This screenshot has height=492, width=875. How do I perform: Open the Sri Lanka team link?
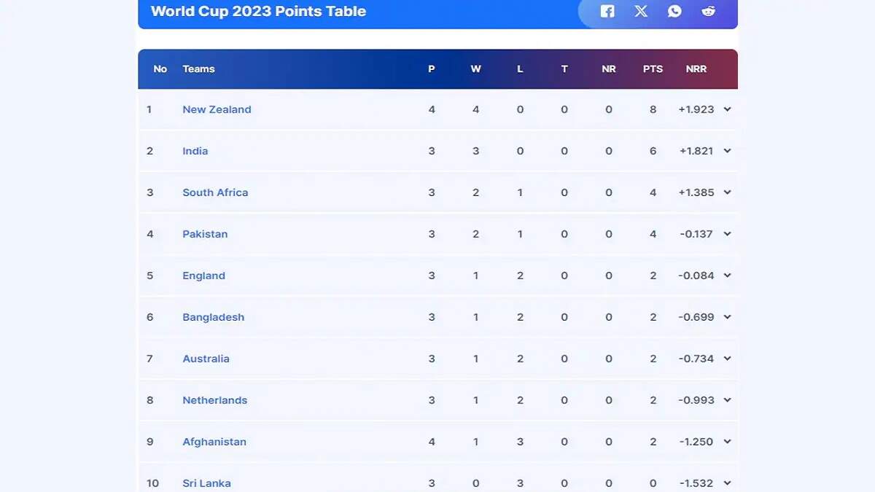tap(206, 483)
